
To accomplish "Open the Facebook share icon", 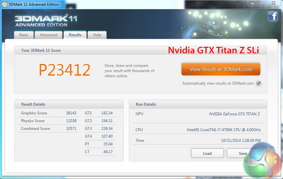I will pos(273,16).
